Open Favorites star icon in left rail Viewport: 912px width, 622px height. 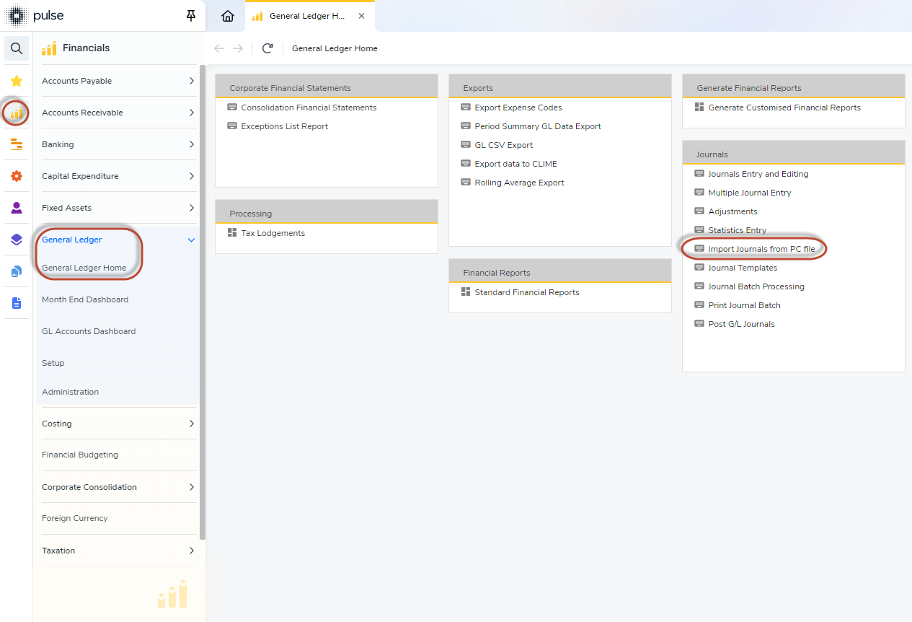click(17, 81)
